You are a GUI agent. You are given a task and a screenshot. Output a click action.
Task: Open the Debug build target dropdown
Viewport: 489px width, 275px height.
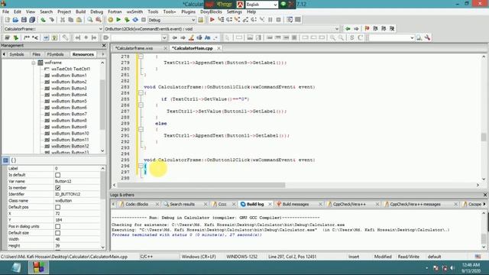[x=193, y=20]
